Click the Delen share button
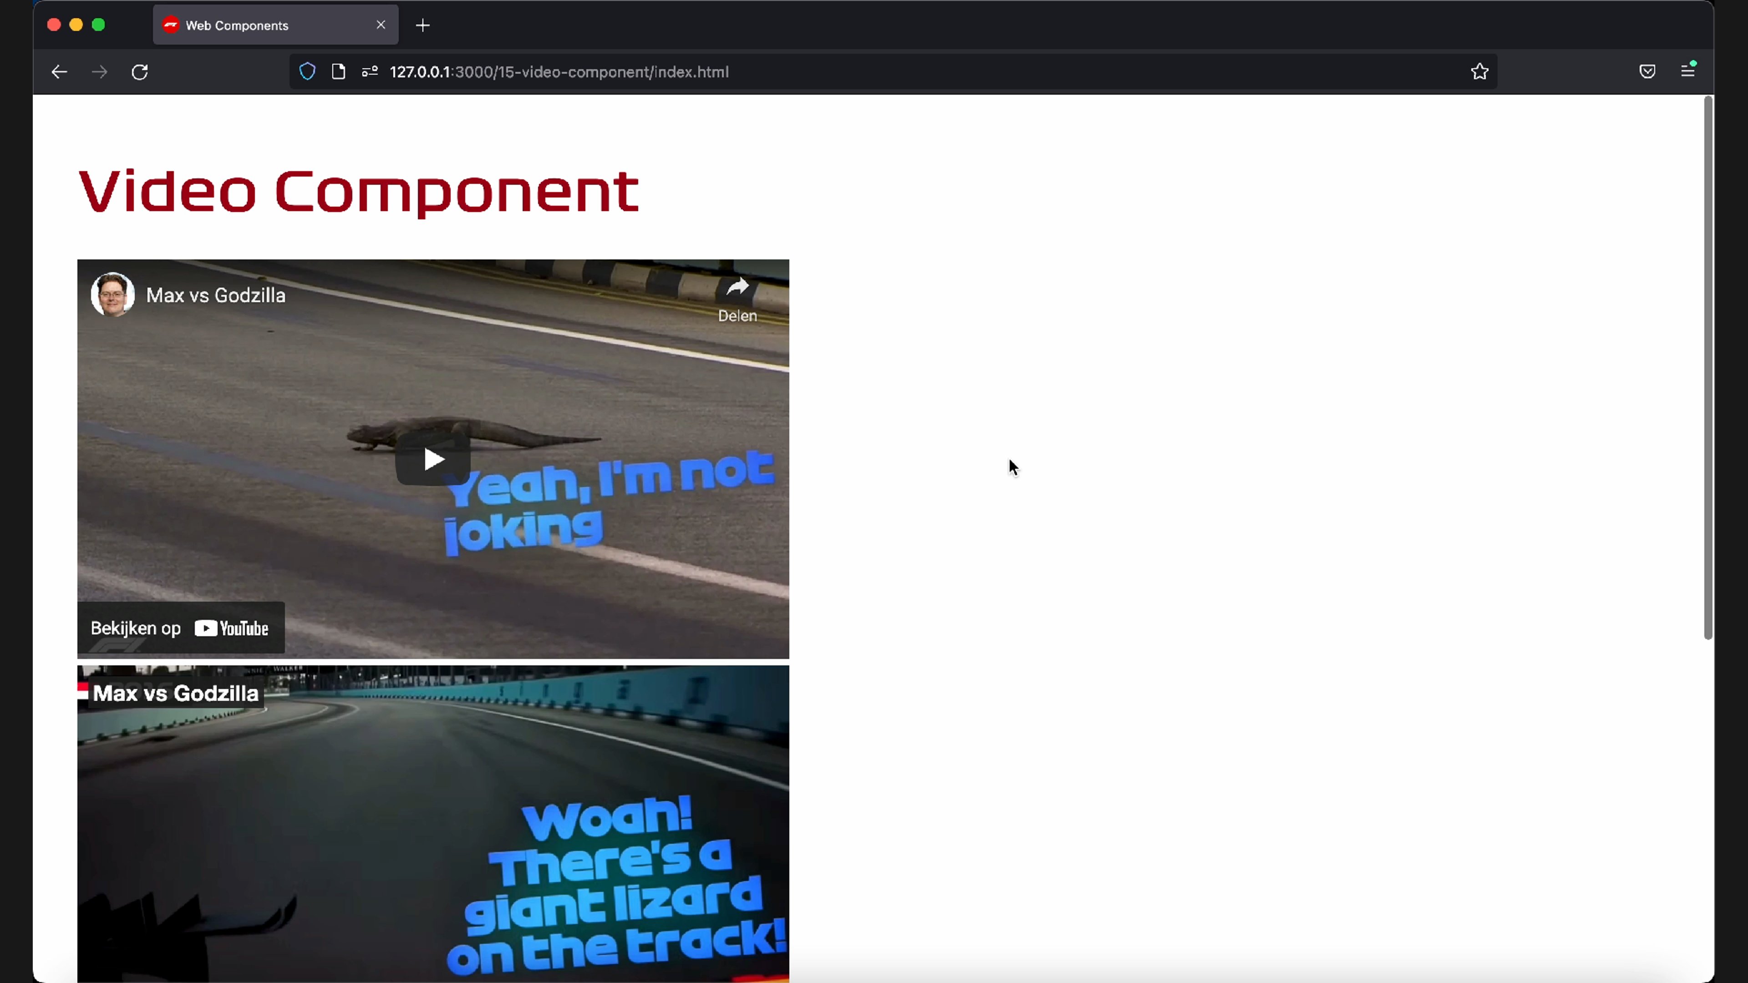Image resolution: width=1748 pixels, height=983 pixels. (737, 299)
